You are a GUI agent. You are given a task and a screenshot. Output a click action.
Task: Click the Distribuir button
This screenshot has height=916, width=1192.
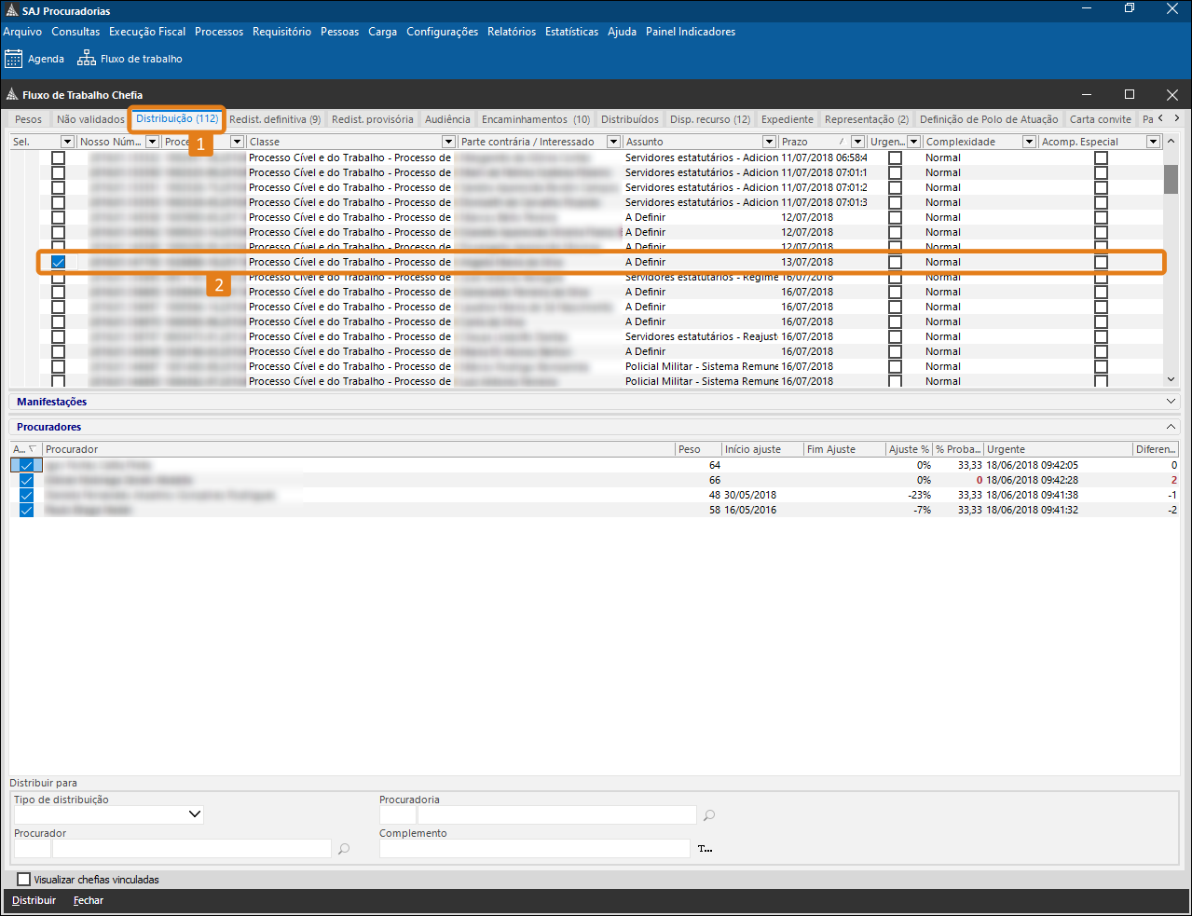pyautogui.click(x=34, y=900)
